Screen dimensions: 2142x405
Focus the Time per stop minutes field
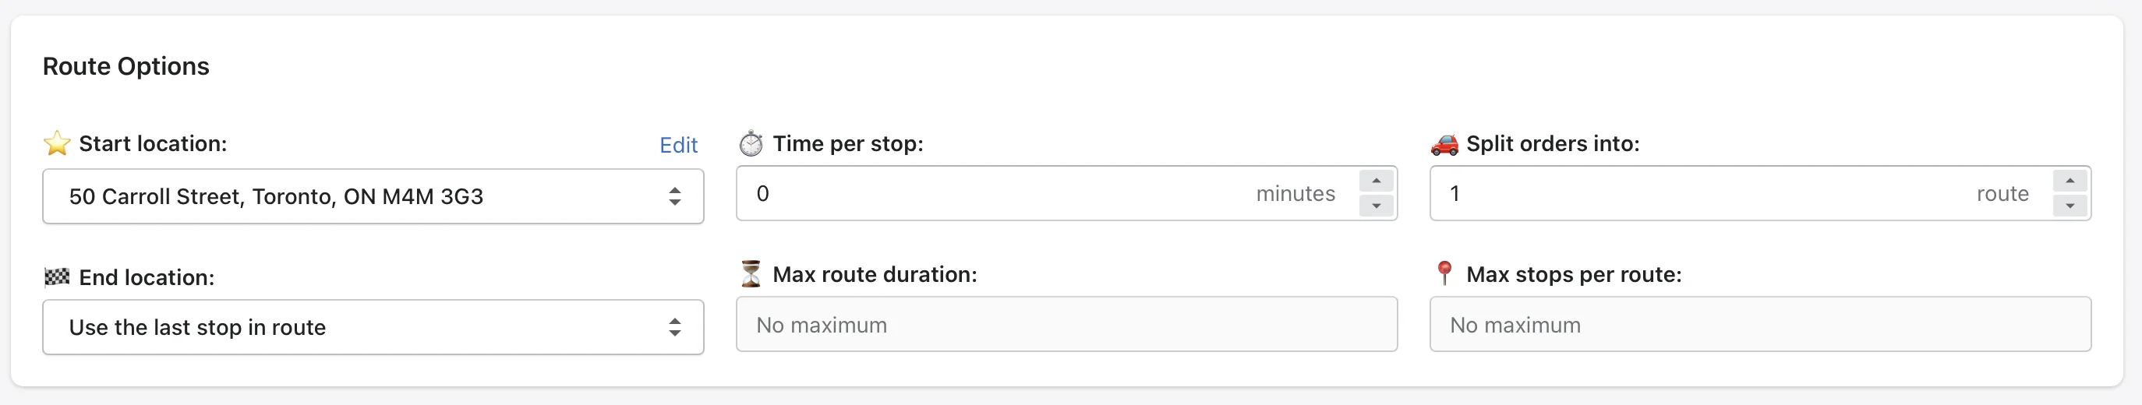pos(1048,193)
